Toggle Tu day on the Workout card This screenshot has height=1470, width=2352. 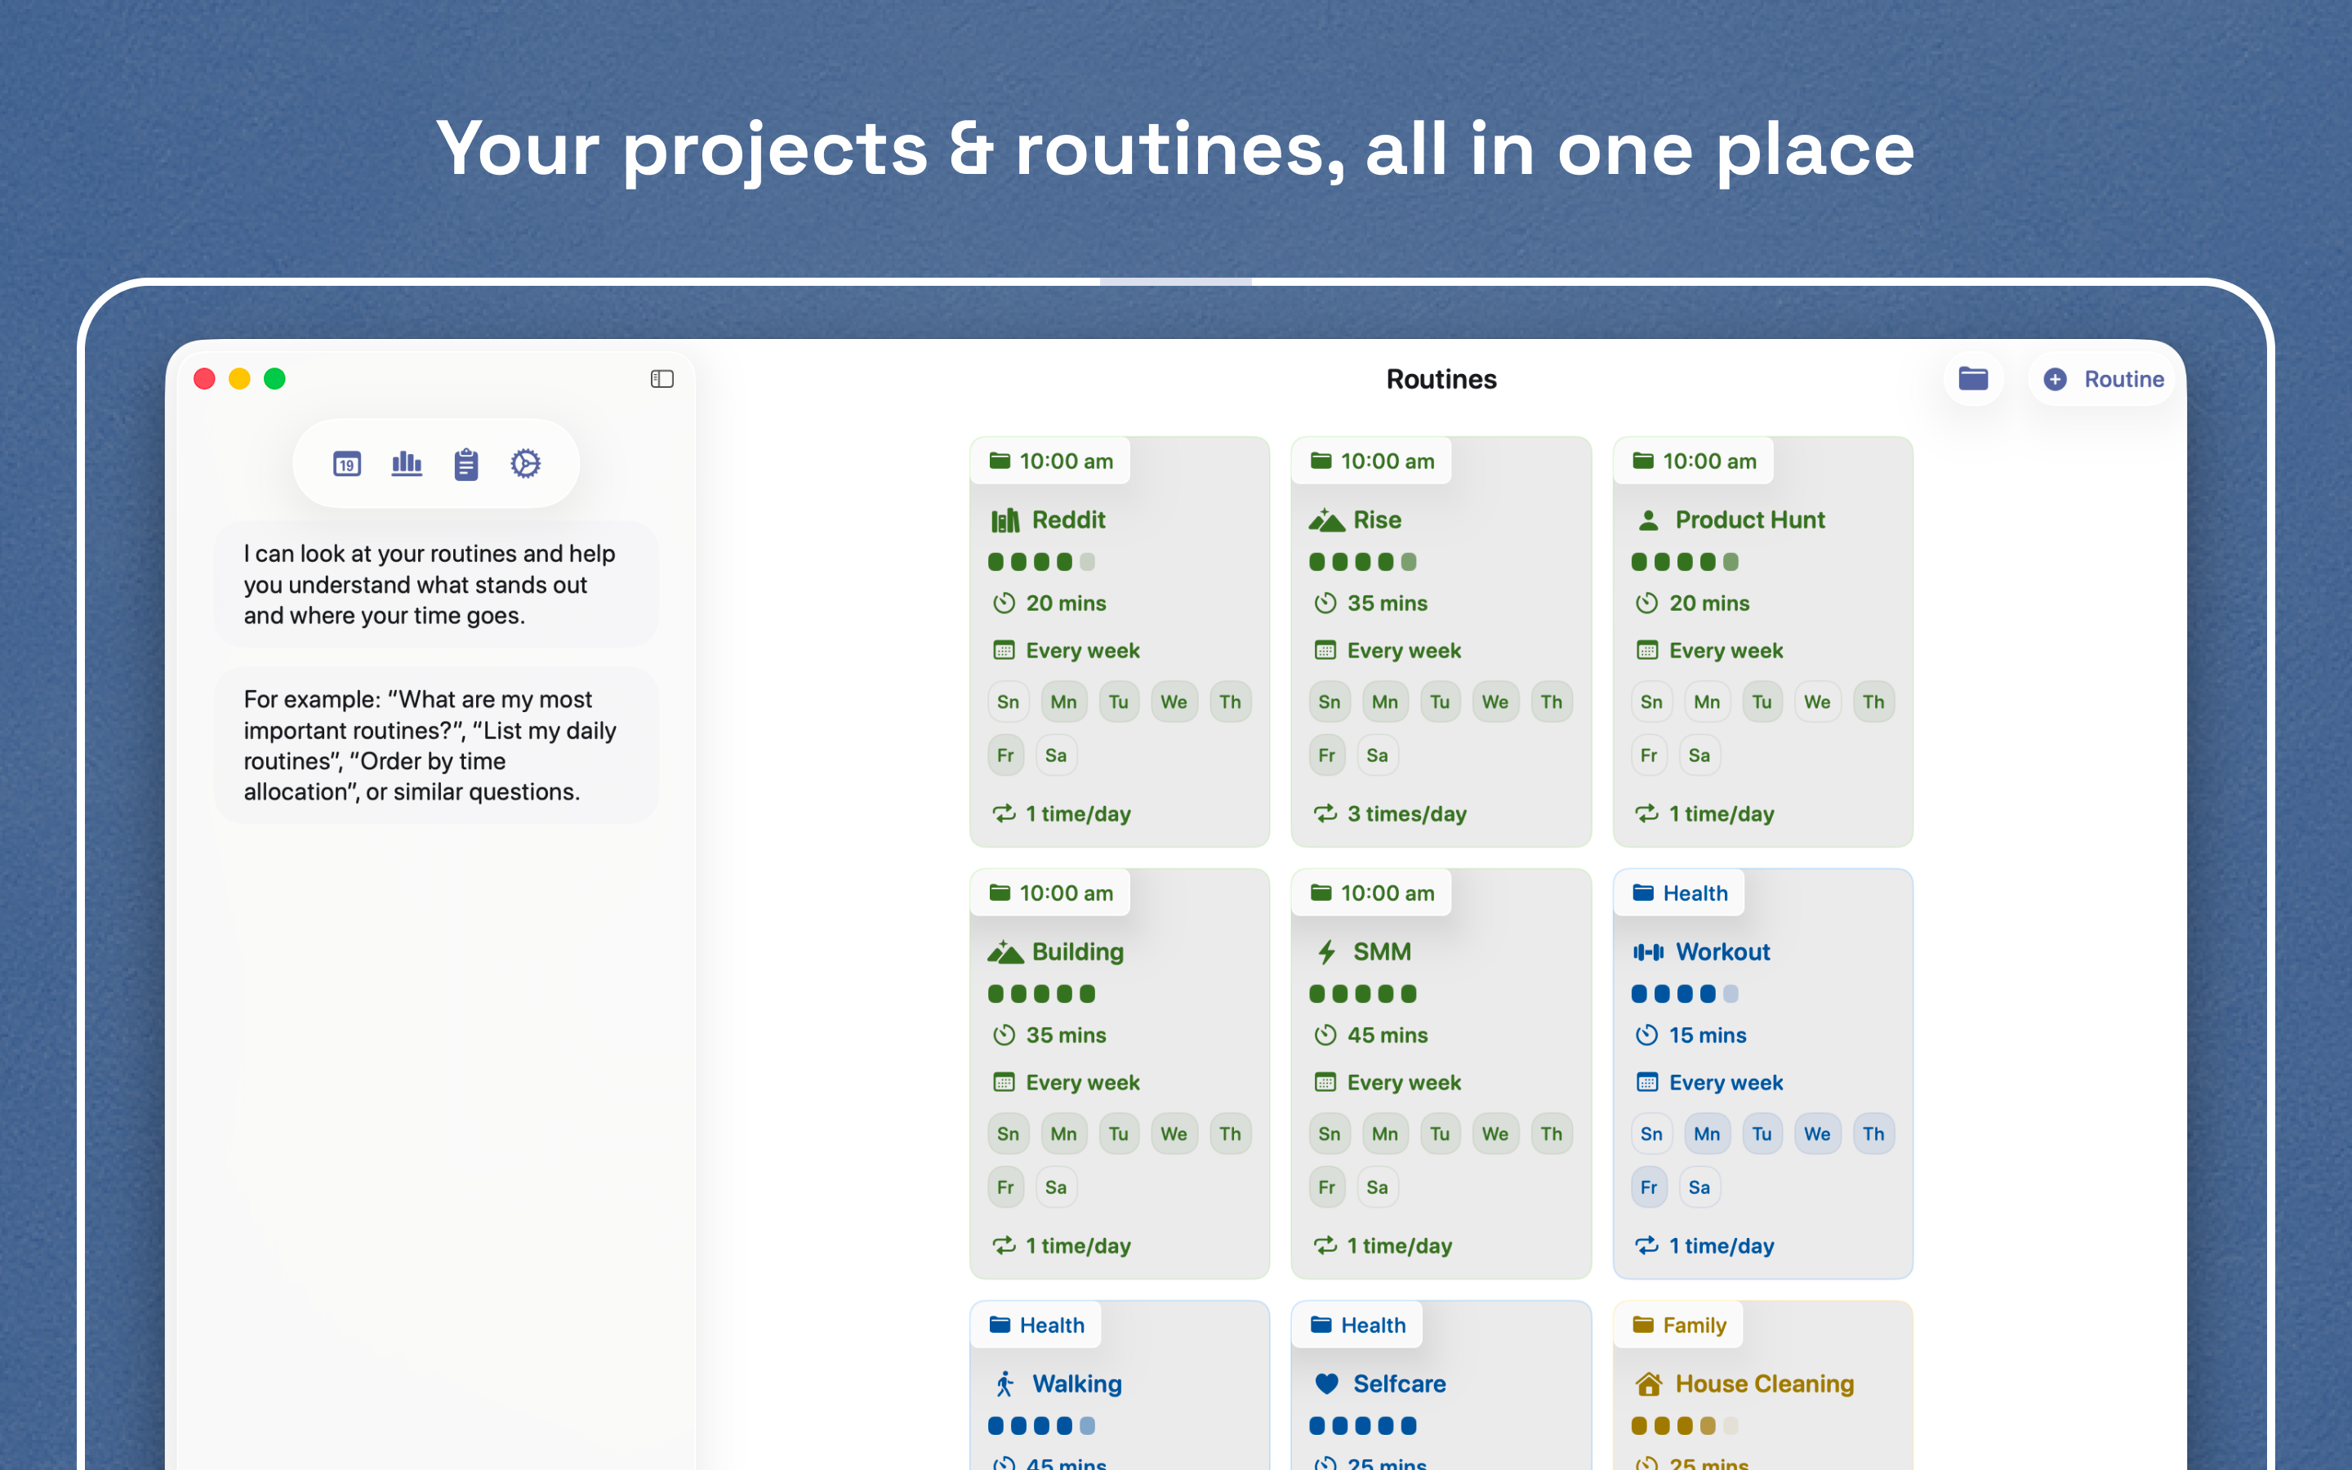[1762, 1134]
